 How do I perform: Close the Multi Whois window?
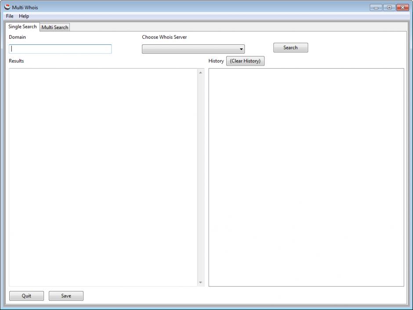402,7
